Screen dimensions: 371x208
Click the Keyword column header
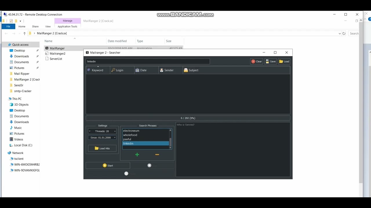[x=98, y=70]
